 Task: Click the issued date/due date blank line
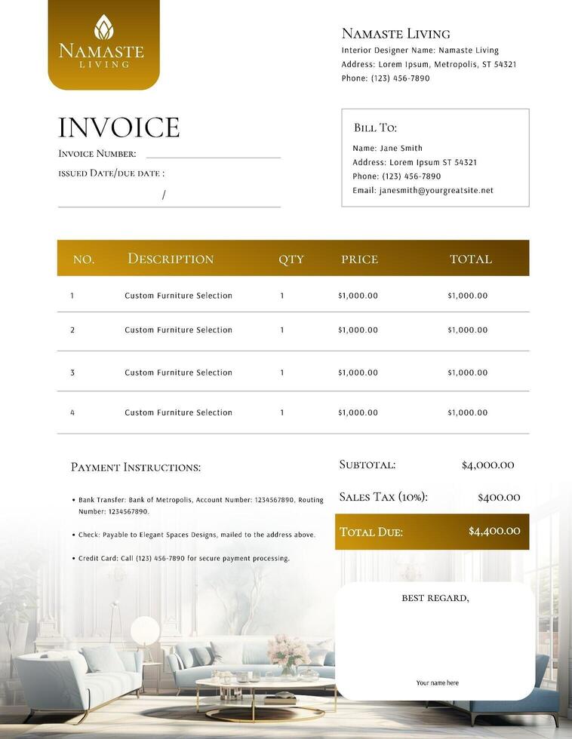tap(169, 195)
